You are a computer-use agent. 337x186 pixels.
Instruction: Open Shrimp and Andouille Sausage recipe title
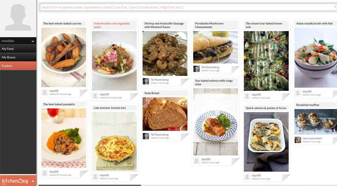164,25
